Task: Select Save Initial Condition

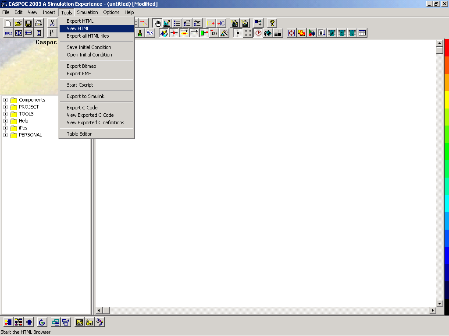Action: point(96,47)
